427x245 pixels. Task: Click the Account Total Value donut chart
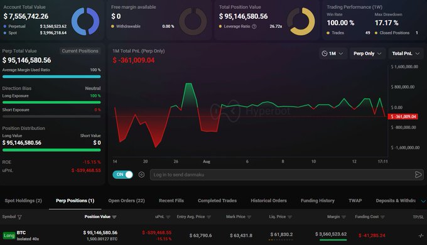coord(85,21)
